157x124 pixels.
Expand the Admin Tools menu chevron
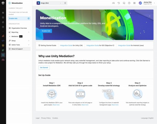click(29, 45)
